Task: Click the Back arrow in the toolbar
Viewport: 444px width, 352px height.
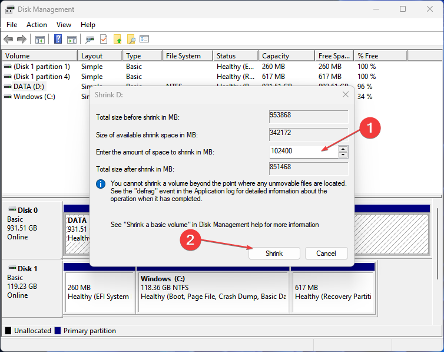Action: coord(8,39)
